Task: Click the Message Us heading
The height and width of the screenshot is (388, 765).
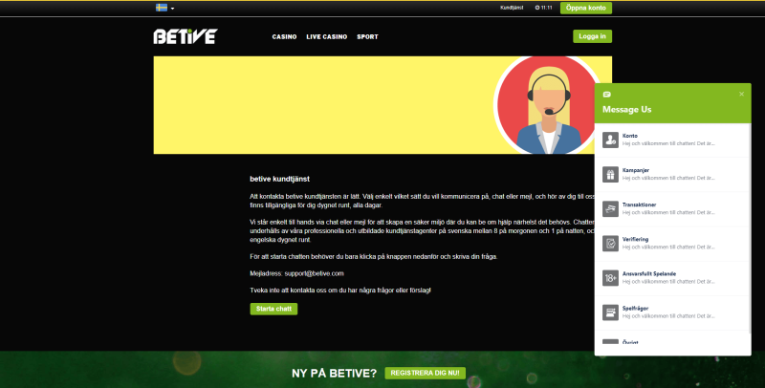Action: pos(627,110)
